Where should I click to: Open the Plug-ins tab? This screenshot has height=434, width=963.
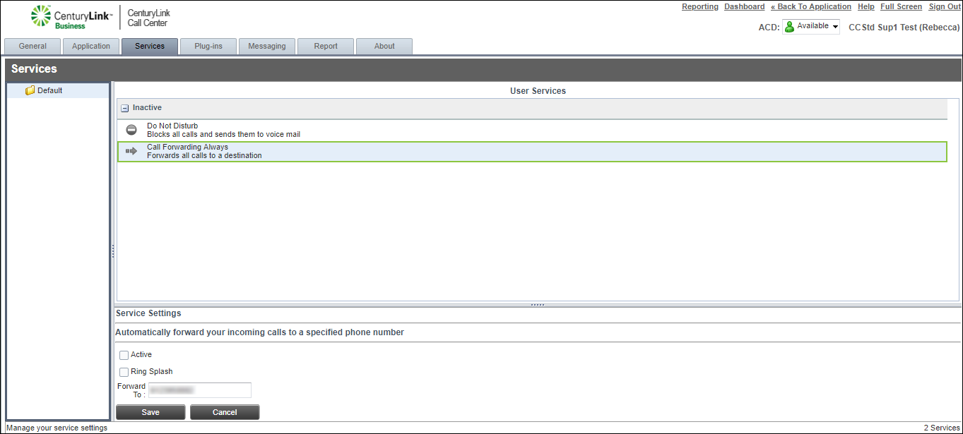[x=208, y=47]
